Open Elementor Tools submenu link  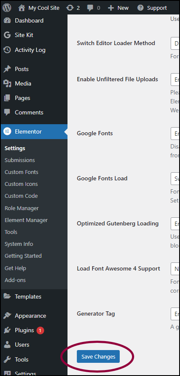11,232
